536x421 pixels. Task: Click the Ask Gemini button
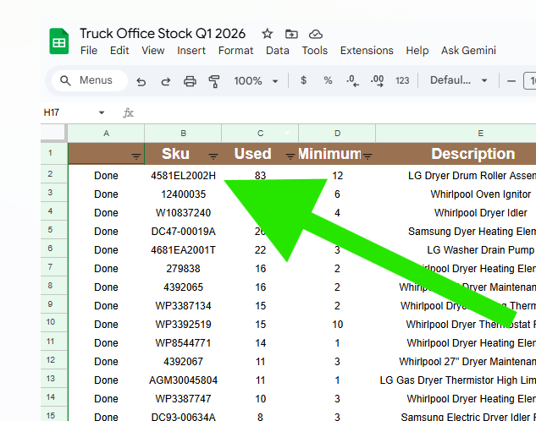pos(468,51)
